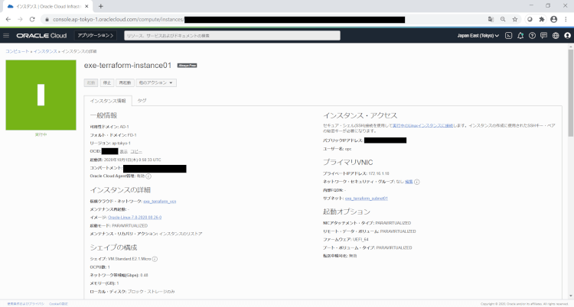Screen dimensions: 574x307
Task: Click the ファームウェア: UEFI_64 text
Action: click(346, 239)
